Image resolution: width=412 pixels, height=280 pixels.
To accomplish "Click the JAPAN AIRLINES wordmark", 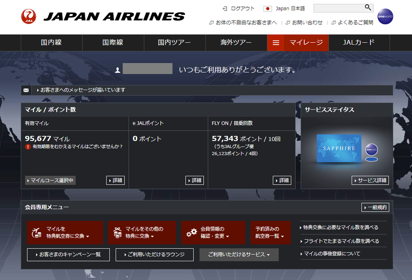I will pos(115,16).
